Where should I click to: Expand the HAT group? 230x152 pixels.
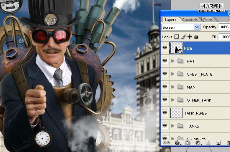173,61
